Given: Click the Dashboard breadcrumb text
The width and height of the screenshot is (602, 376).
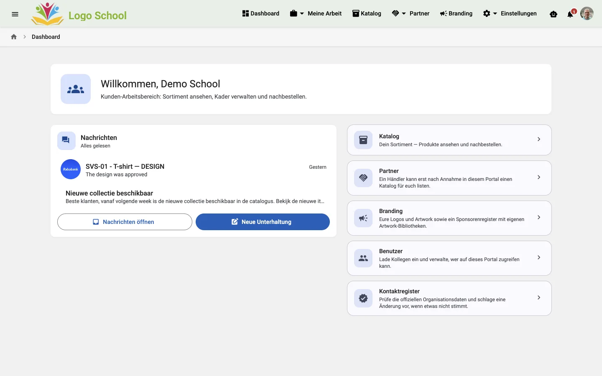Looking at the screenshot, I should point(46,37).
